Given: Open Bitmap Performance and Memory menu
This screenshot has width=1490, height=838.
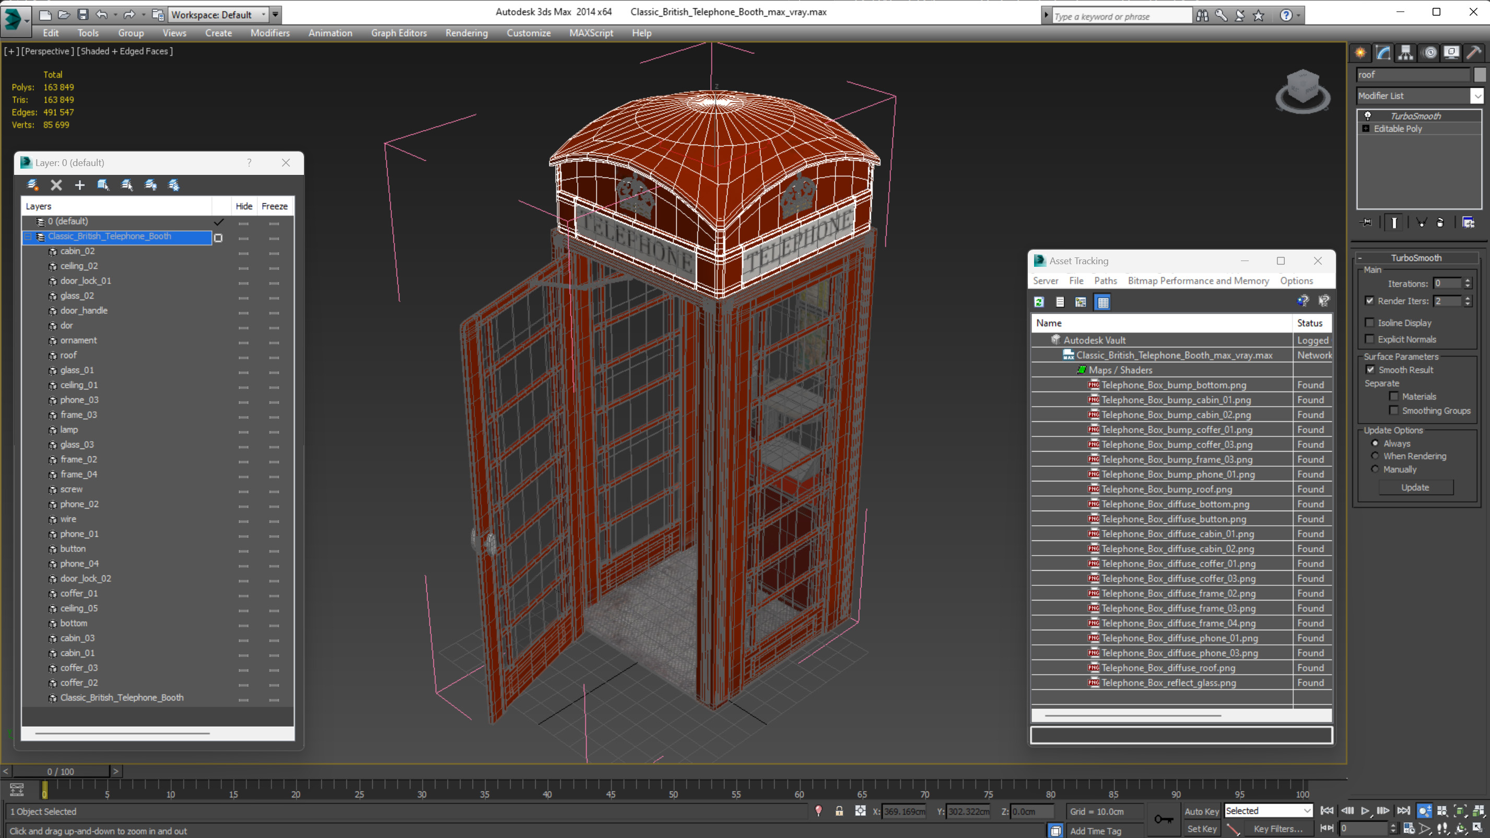Looking at the screenshot, I should (x=1198, y=280).
